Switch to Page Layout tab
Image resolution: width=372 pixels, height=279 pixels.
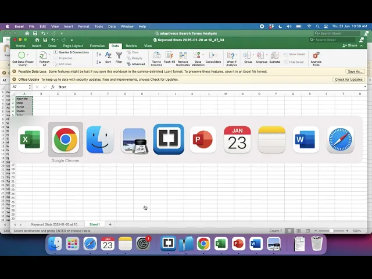click(73, 46)
